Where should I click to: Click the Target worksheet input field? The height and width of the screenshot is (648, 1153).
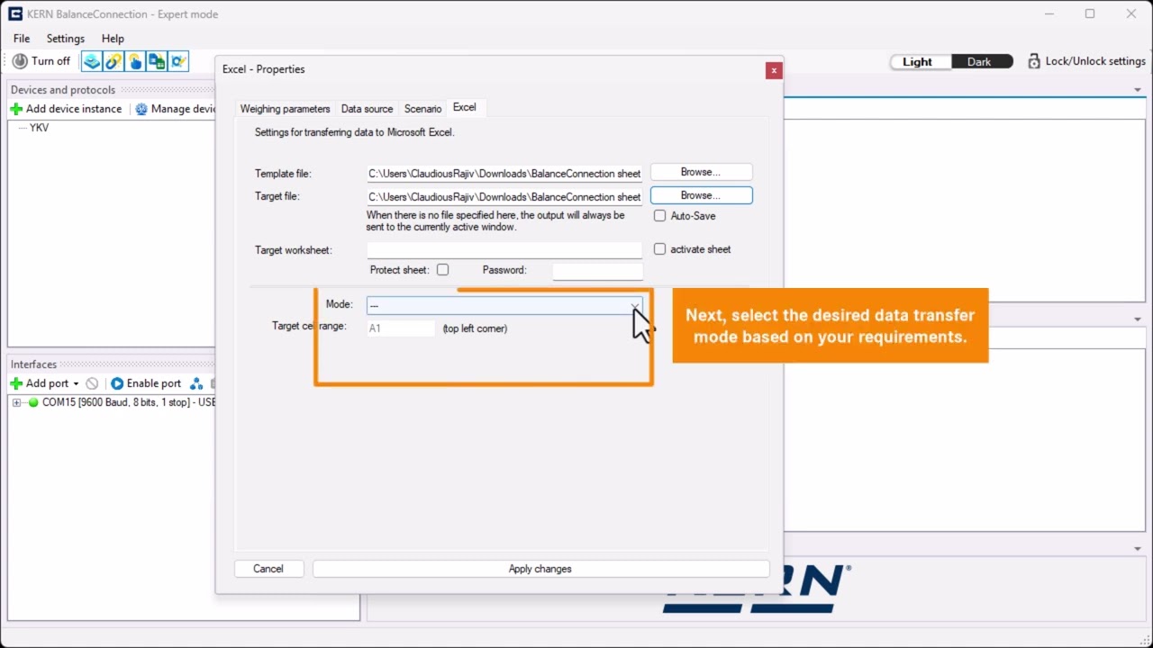click(x=504, y=250)
